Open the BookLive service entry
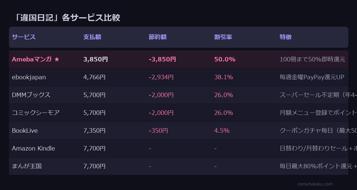 (x=25, y=131)
